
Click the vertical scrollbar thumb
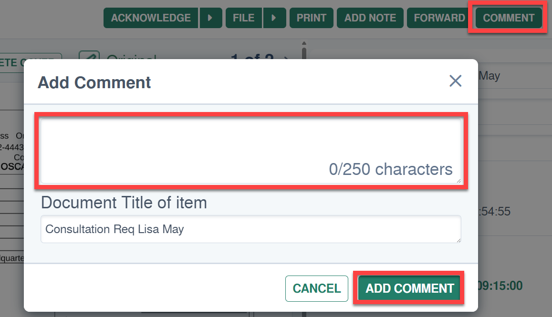304,53
